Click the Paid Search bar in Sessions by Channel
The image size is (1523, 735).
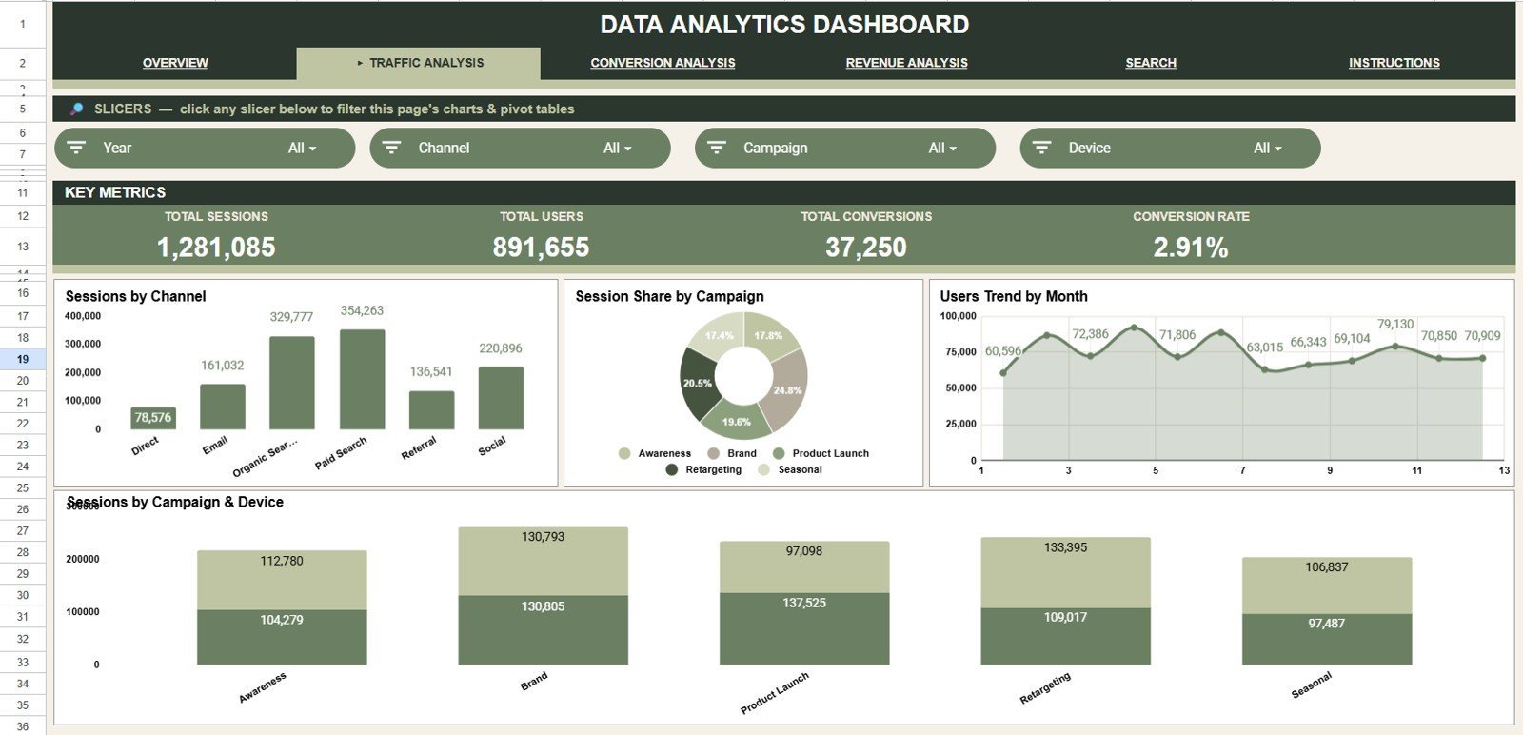362,379
